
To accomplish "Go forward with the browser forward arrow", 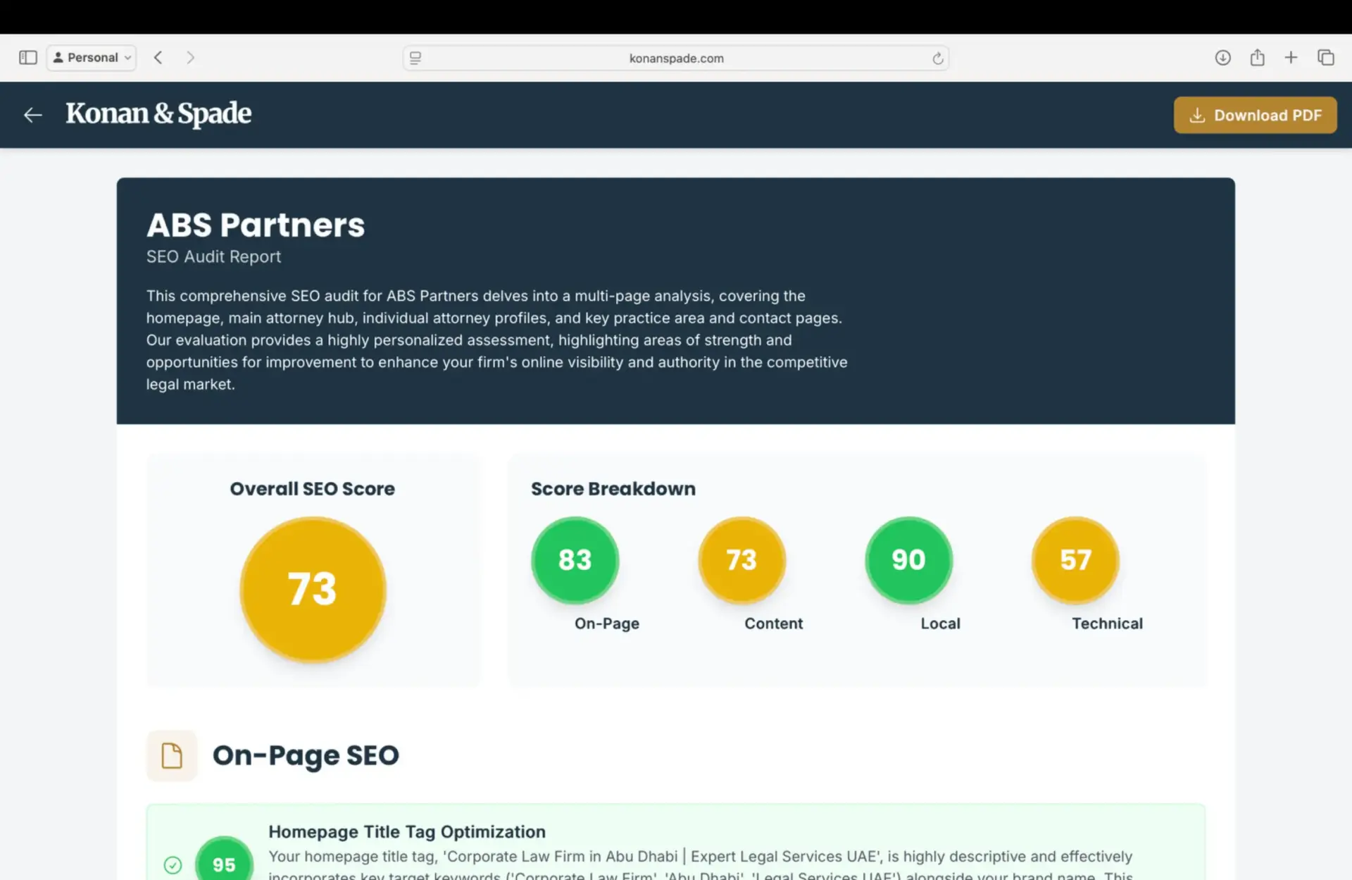I will [190, 58].
